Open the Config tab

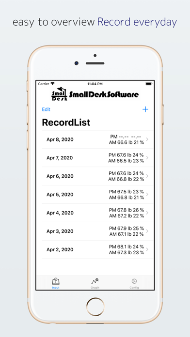(x=134, y=283)
